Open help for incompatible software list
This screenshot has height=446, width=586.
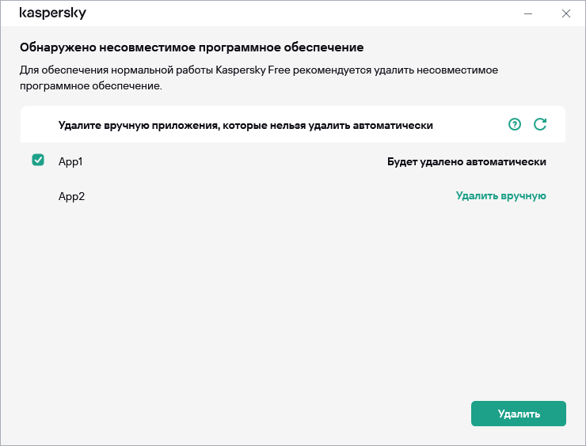(x=515, y=124)
